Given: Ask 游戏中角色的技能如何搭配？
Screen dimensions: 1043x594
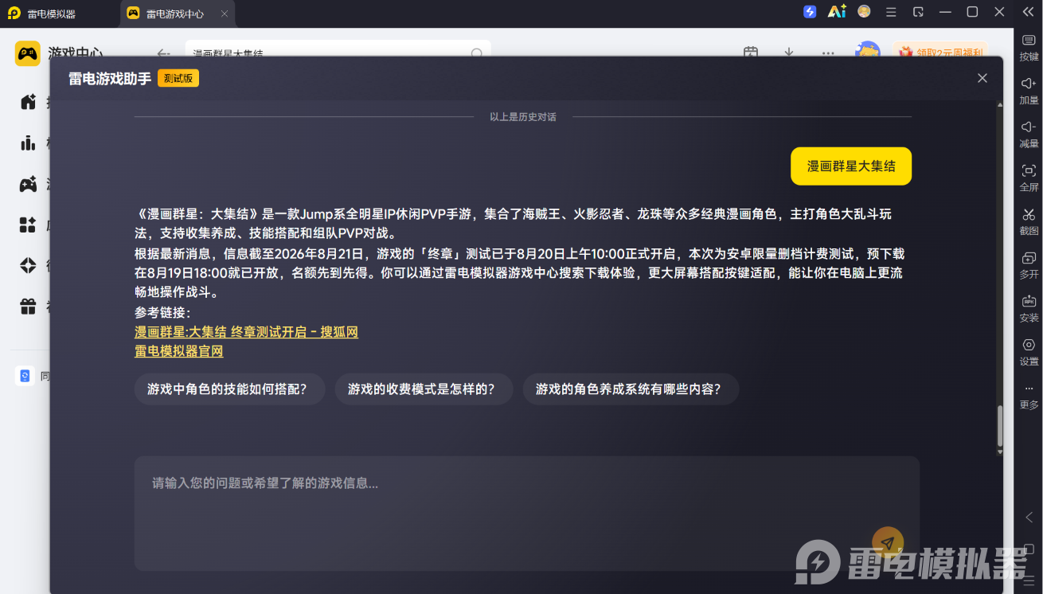Looking at the screenshot, I should pos(230,389).
